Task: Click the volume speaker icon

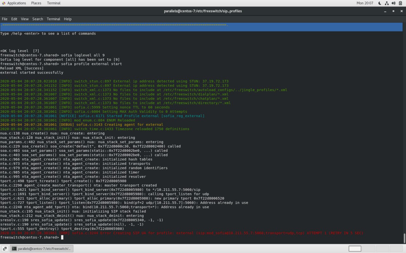Action: pyautogui.click(x=394, y=3)
